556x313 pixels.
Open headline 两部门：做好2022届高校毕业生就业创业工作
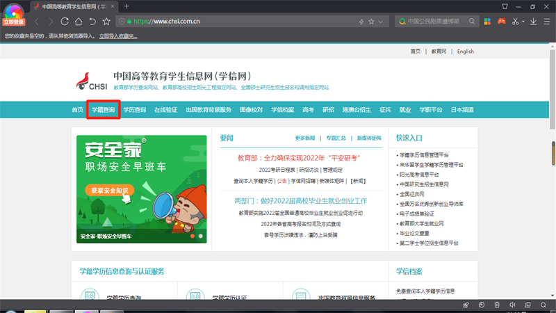(301, 201)
